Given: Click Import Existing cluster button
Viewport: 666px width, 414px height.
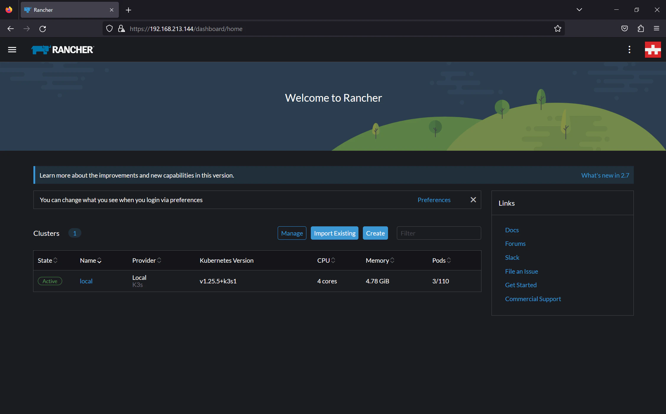Looking at the screenshot, I should (334, 233).
